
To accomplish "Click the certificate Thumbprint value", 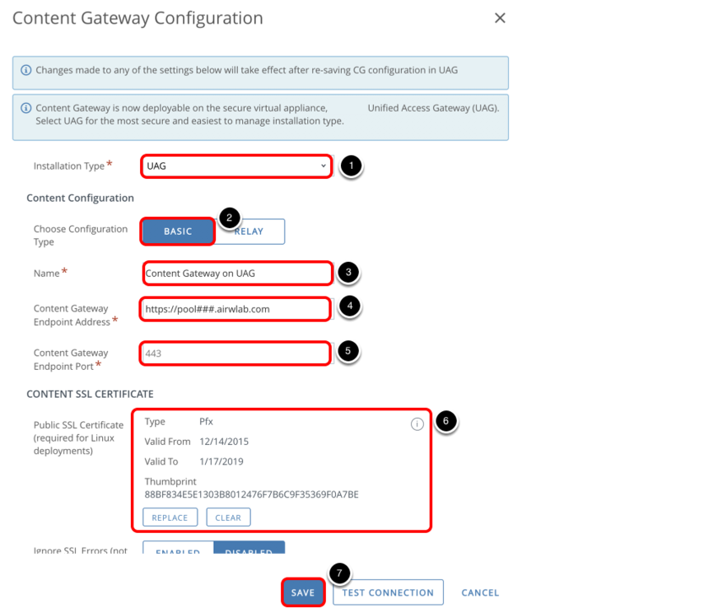I will (251, 494).
